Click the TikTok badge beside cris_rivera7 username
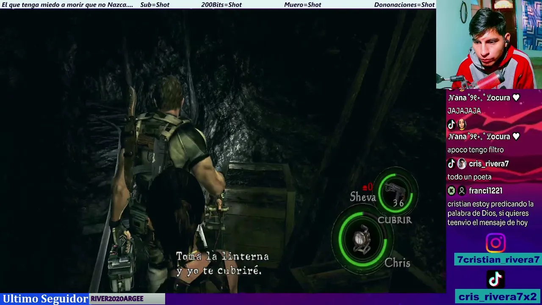Image resolution: width=542 pixels, height=305 pixels. pos(451,164)
